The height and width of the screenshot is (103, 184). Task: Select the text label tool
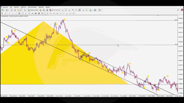tap(26, 13)
